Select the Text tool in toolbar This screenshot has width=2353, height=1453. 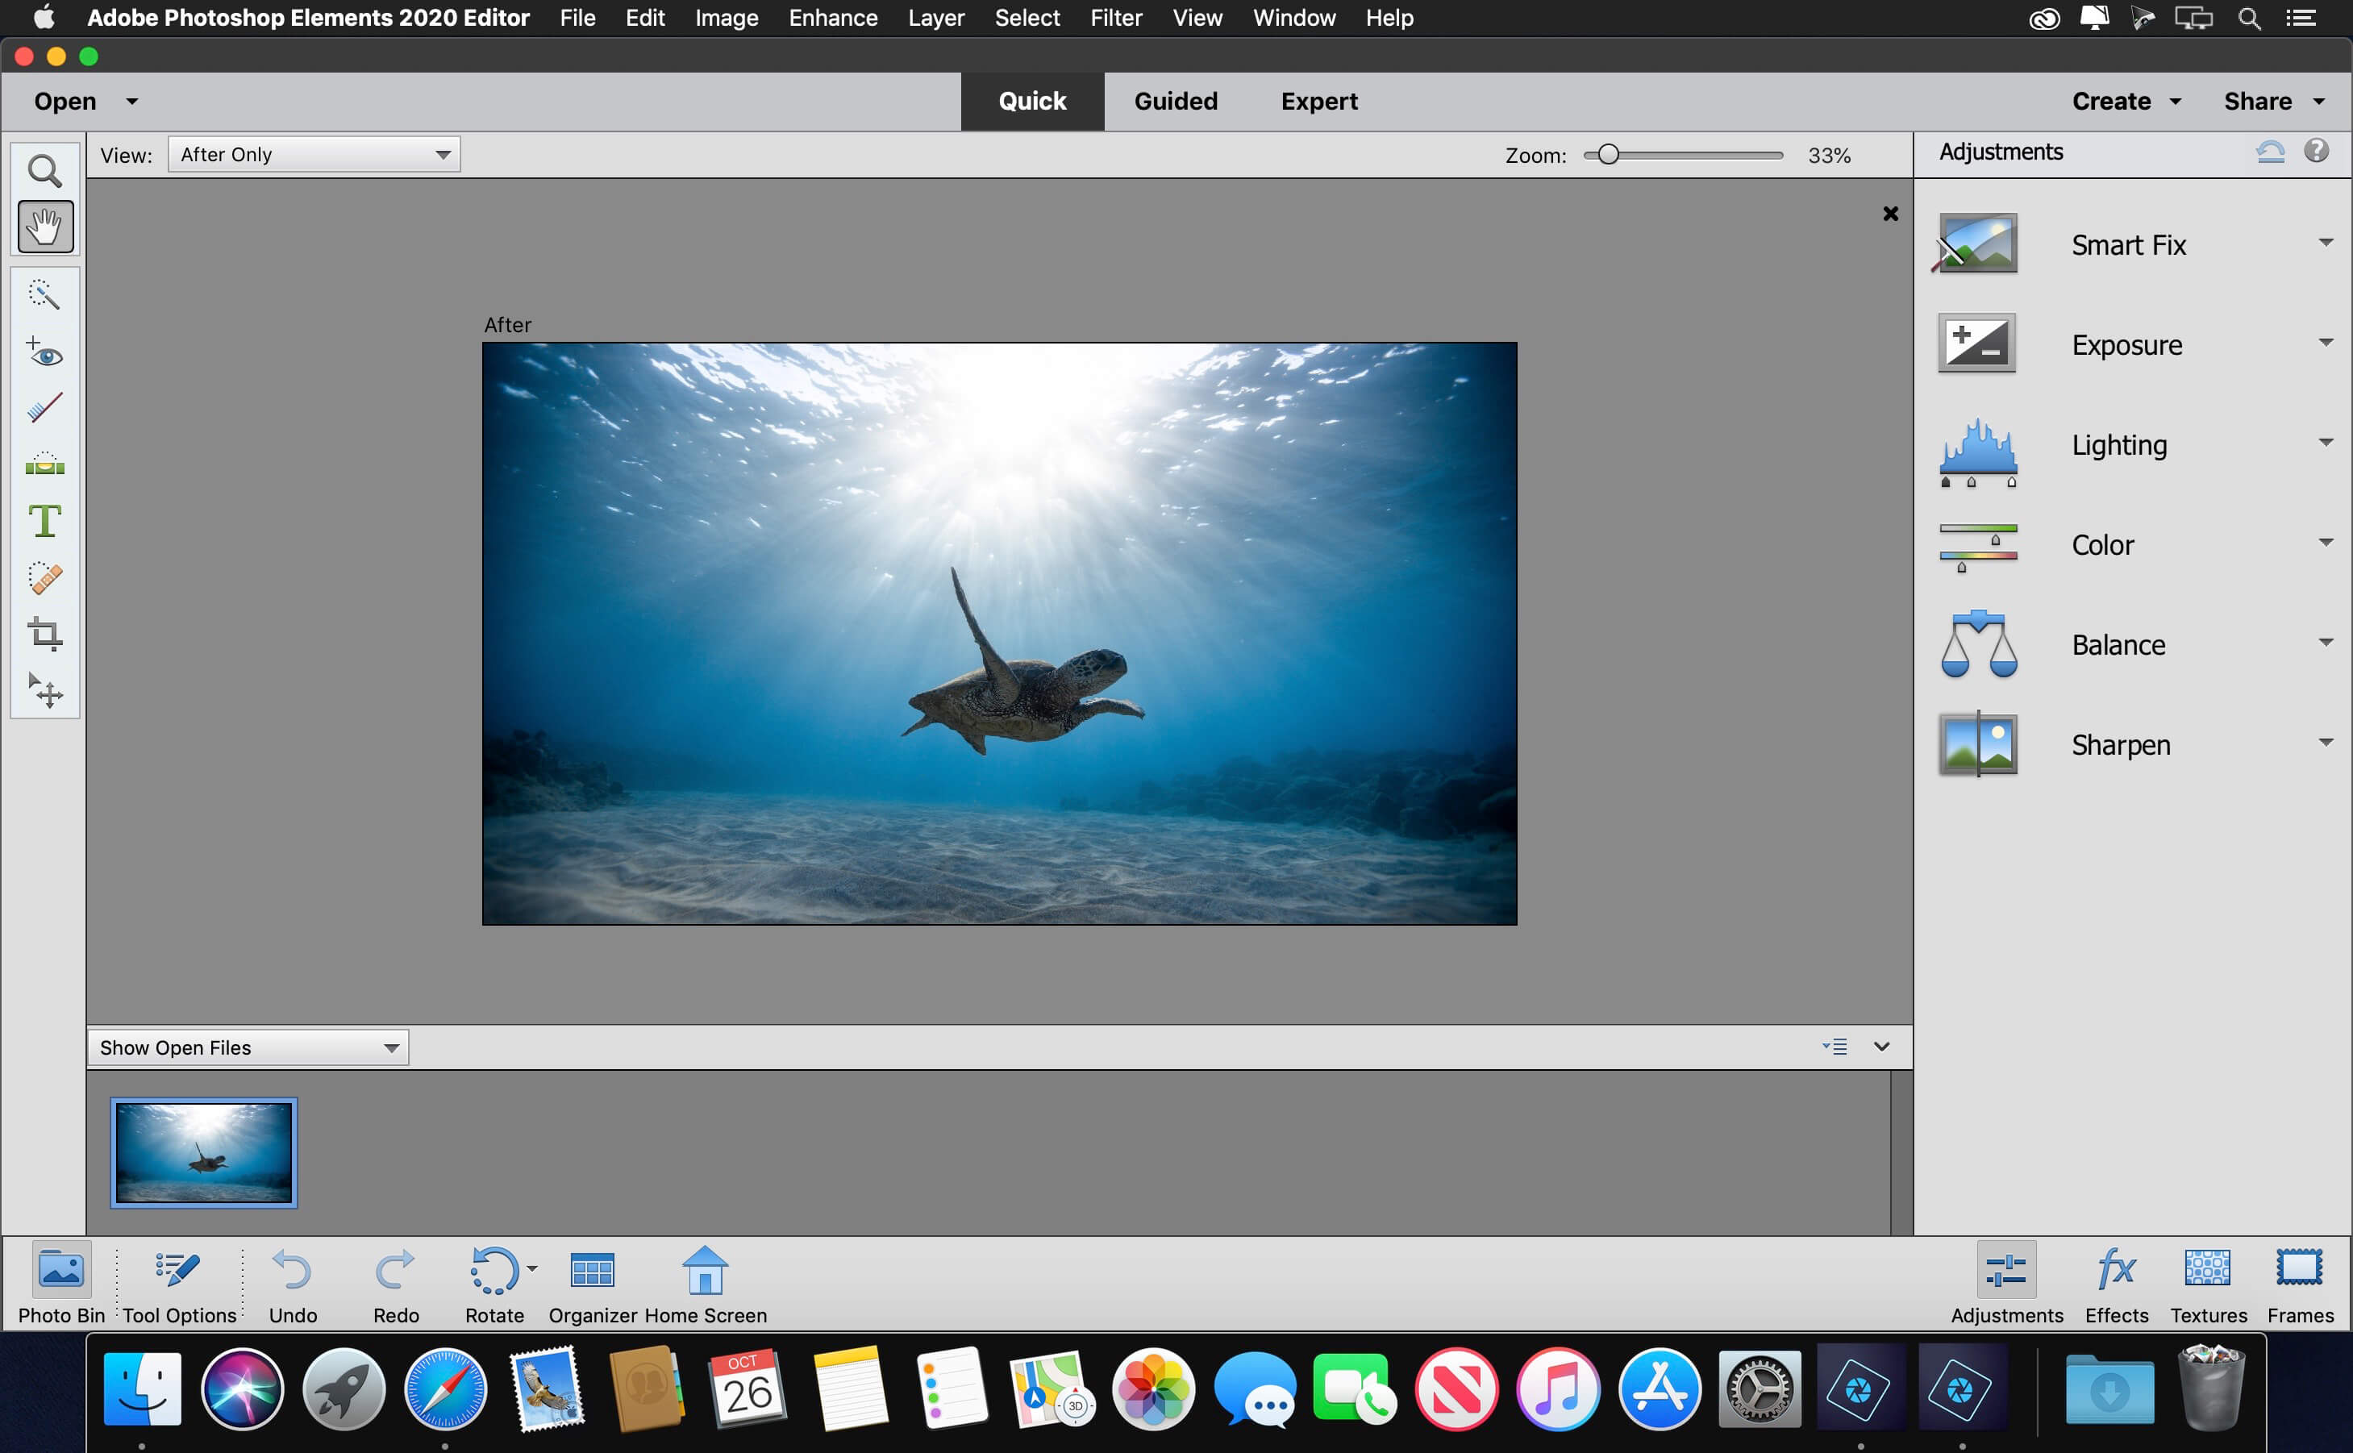tap(45, 521)
